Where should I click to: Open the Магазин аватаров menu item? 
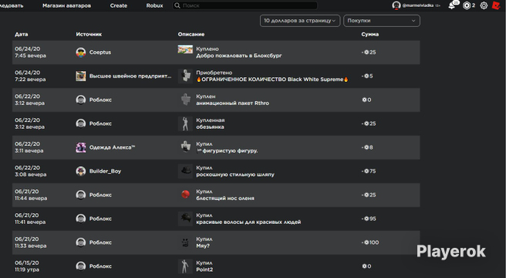(66, 5)
